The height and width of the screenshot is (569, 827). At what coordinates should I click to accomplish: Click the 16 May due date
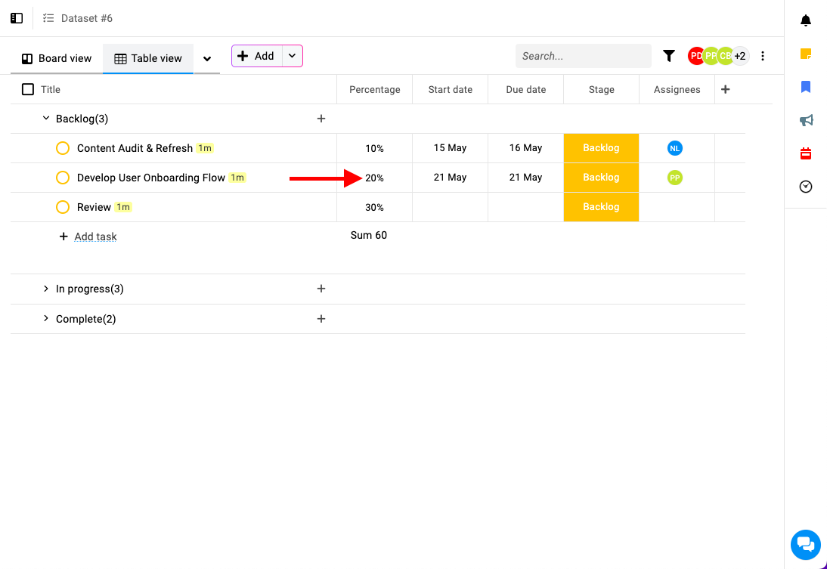point(526,148)
